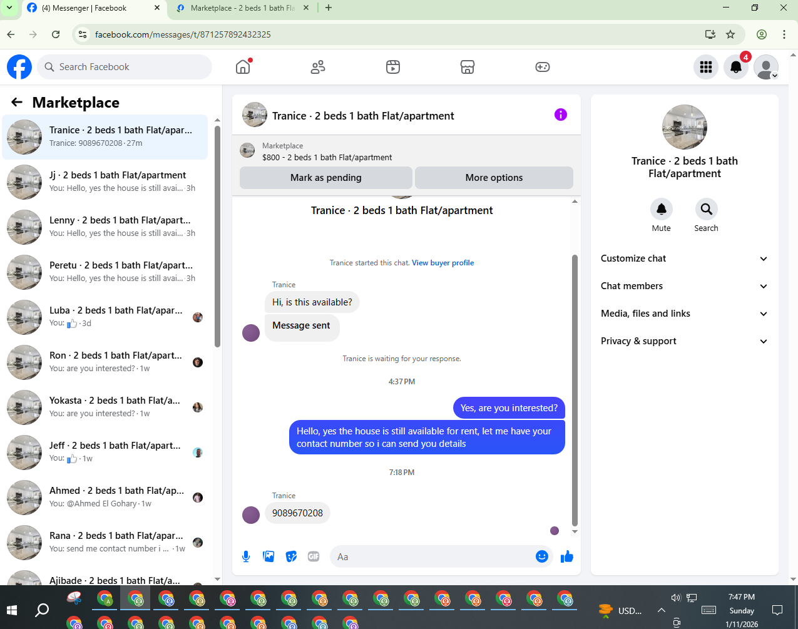Open Jeff conversation in list
Image resolution: width=798 pixels, height=629 pixels.
(105, 453)
